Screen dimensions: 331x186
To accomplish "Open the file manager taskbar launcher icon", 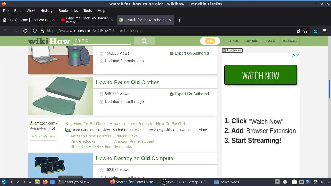I will tap(37, 182).
